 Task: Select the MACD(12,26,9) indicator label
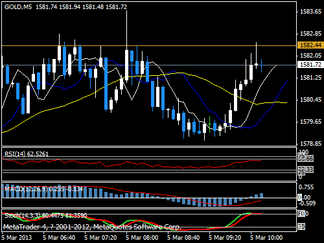coord(43,189)
